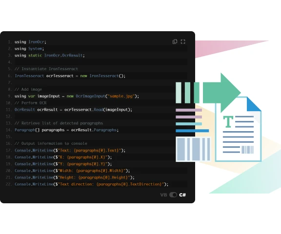Screen dimensions: 281x234
Task: Copy the code snippet using the copy icon
Action: [175, 42]
